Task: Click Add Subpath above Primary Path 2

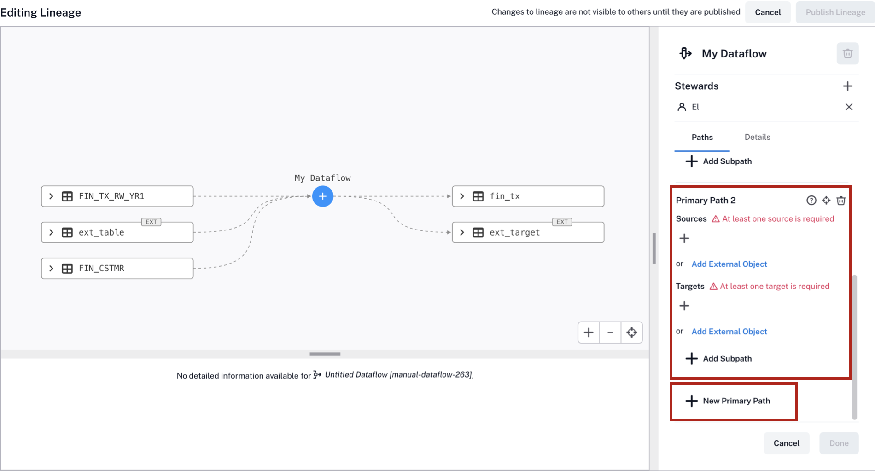Action: [718, 161]
